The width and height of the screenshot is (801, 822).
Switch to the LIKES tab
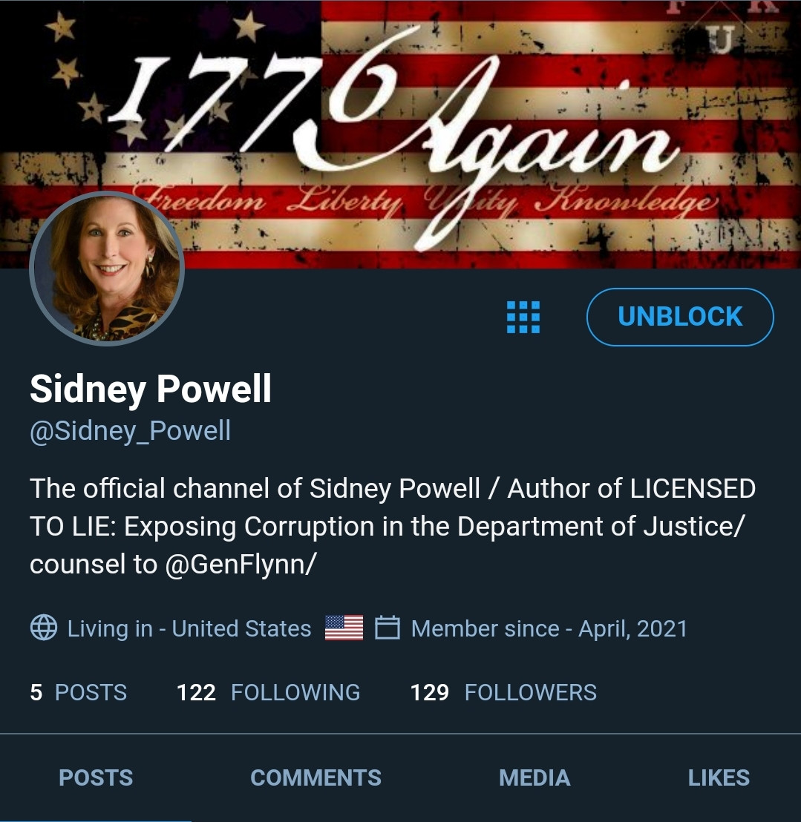coord(719,777)
